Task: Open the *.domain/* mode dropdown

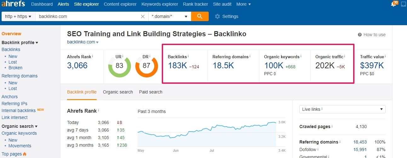Action: click(170, 16)
